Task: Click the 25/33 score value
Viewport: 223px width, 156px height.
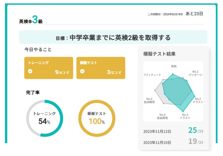Action: (x=196, y=130)
